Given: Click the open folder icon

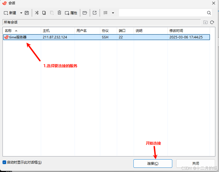Looking at the screenshot, I should coord(85,13).
